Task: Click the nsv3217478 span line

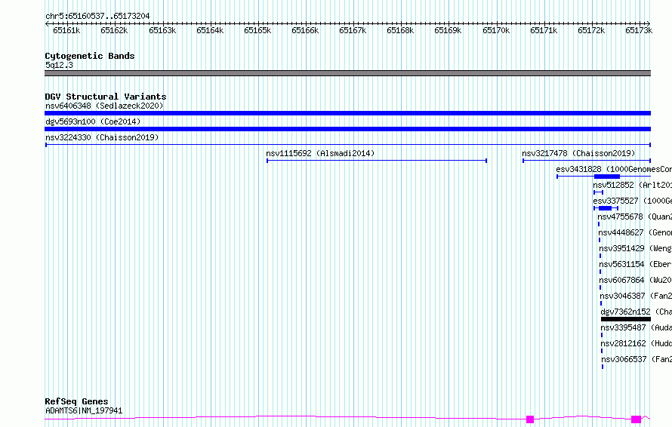Action: click(587, 161)
